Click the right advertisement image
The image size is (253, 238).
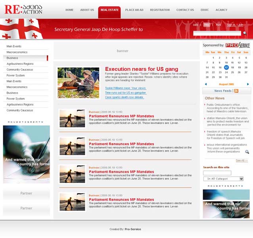tap(226, 204)
